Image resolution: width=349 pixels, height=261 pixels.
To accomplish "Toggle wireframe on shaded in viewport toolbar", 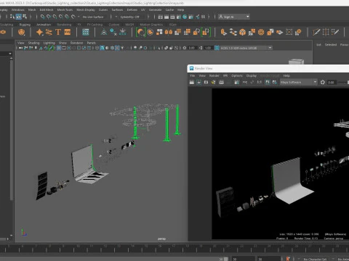I will [112, 48].
